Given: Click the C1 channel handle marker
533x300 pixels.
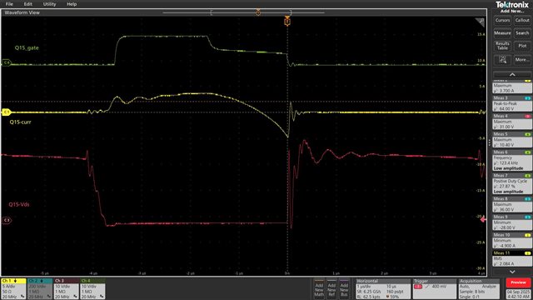Looking at the screenshot, I should [6, 112].
